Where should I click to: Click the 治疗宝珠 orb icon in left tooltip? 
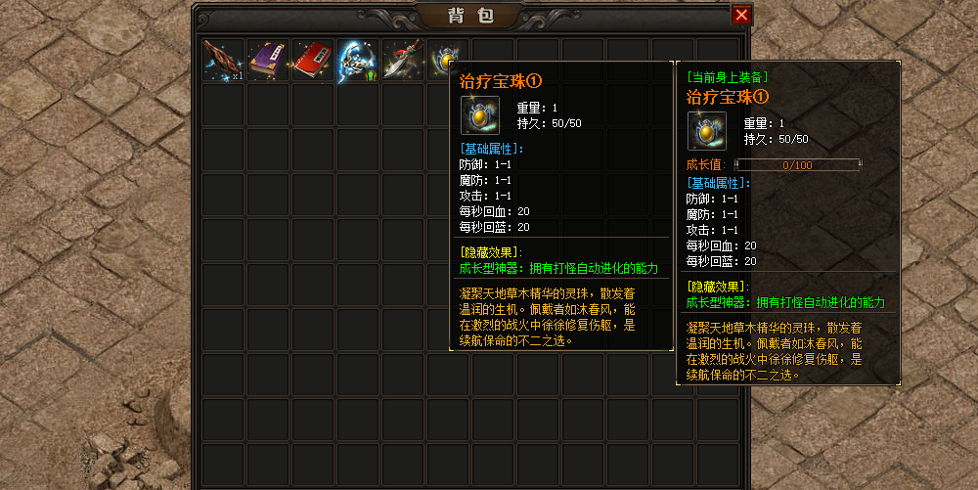point(479,115)
